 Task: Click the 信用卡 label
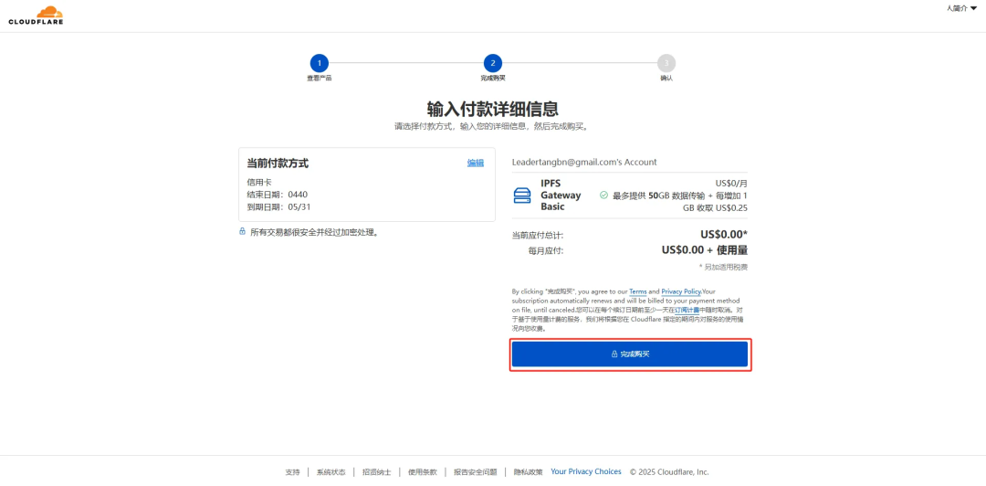pos(258,183)
